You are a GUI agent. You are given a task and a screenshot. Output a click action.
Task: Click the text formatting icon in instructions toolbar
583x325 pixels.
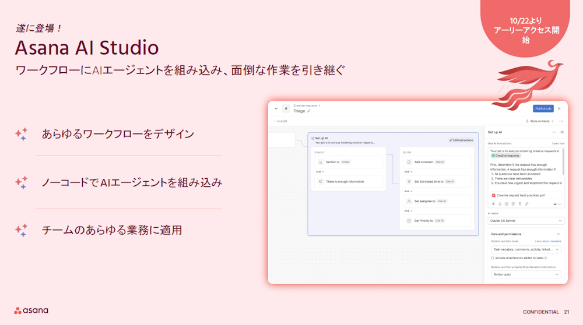point(500,204)
